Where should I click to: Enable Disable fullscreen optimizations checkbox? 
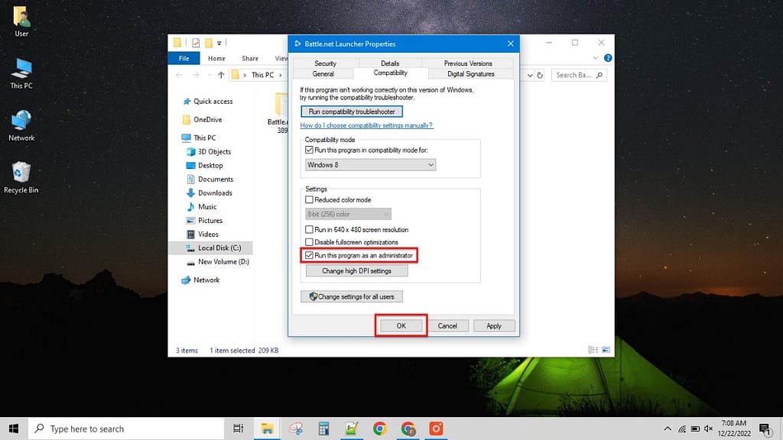[309, 242]
